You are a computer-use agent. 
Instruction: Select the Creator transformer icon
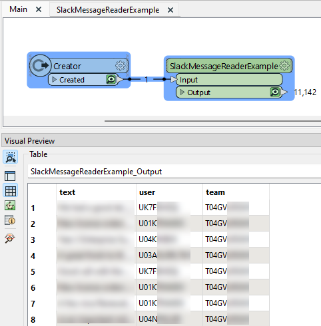coord(41,66)
